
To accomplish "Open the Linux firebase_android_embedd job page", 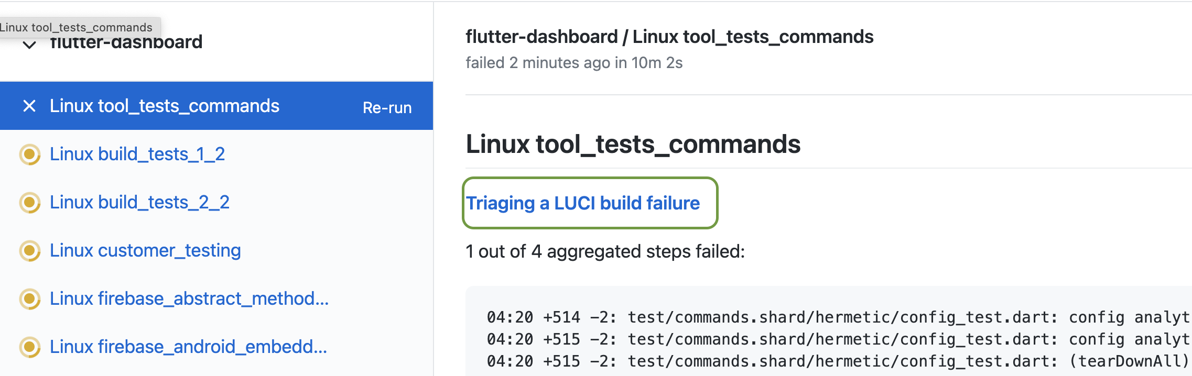I will 188,347.
